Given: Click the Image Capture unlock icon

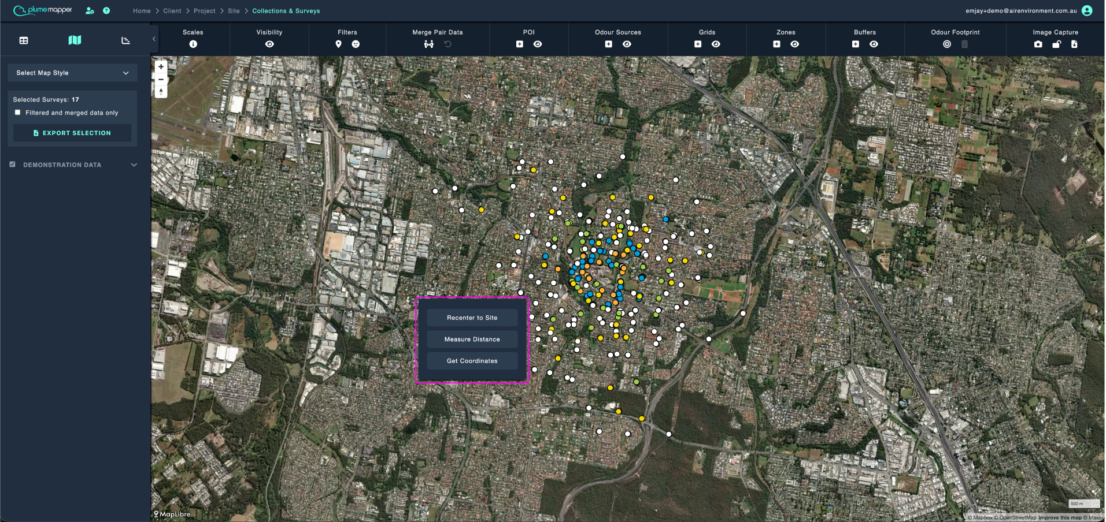Looking at the screenshot, I should pos(1057,44).
